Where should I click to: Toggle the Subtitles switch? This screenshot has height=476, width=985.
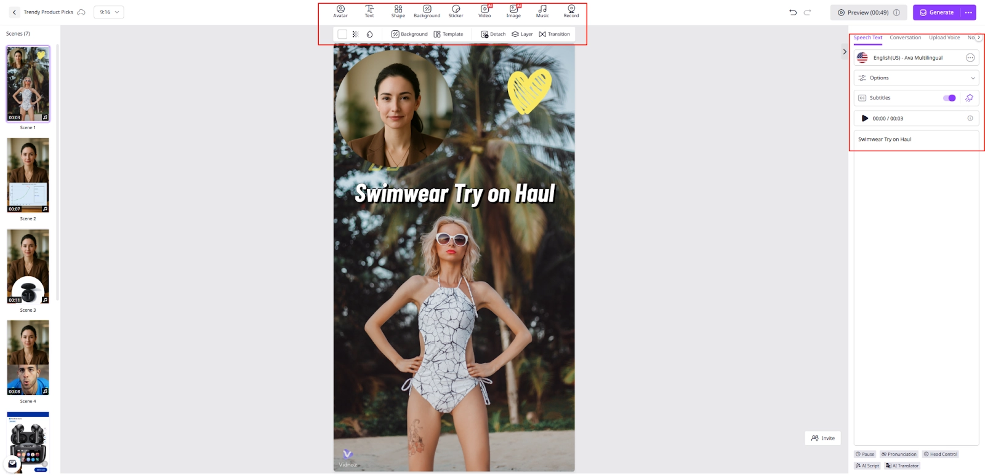coord(949,98)
